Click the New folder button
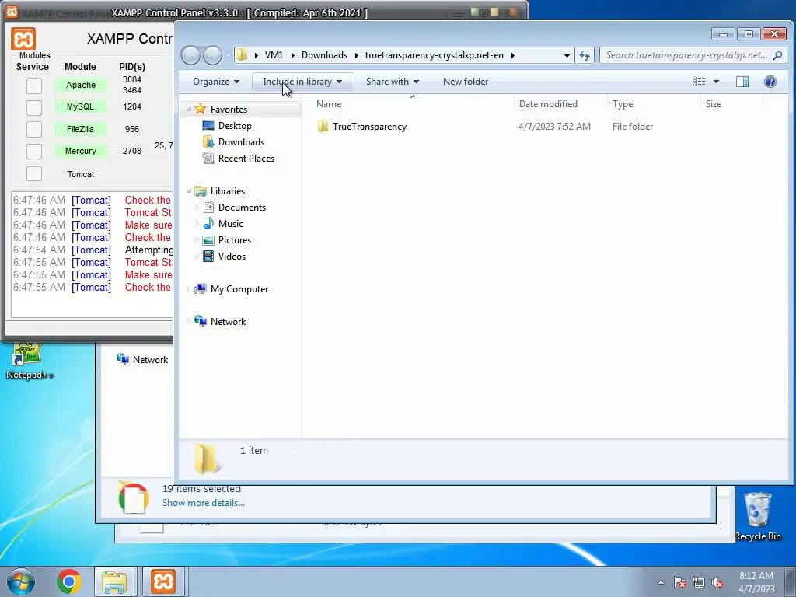This screenshot has height=597, width=796. click(x=466, y=81)
